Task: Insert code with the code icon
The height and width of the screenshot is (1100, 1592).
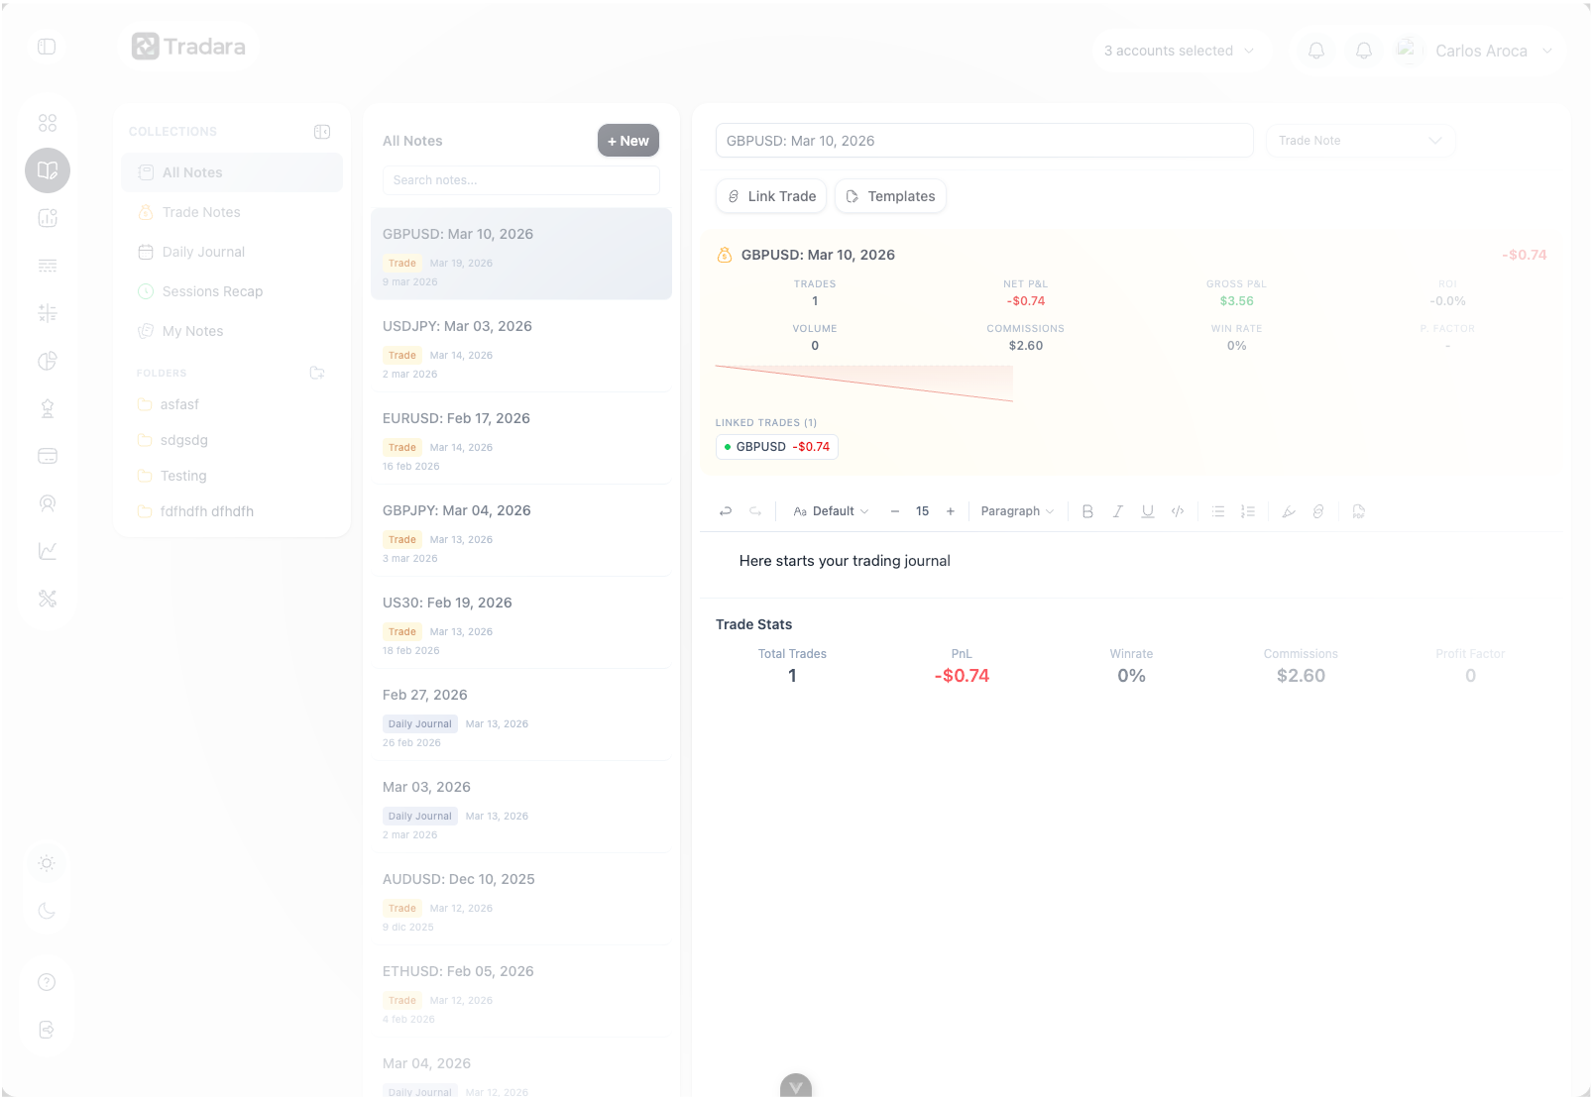Action: point(1178,511)
